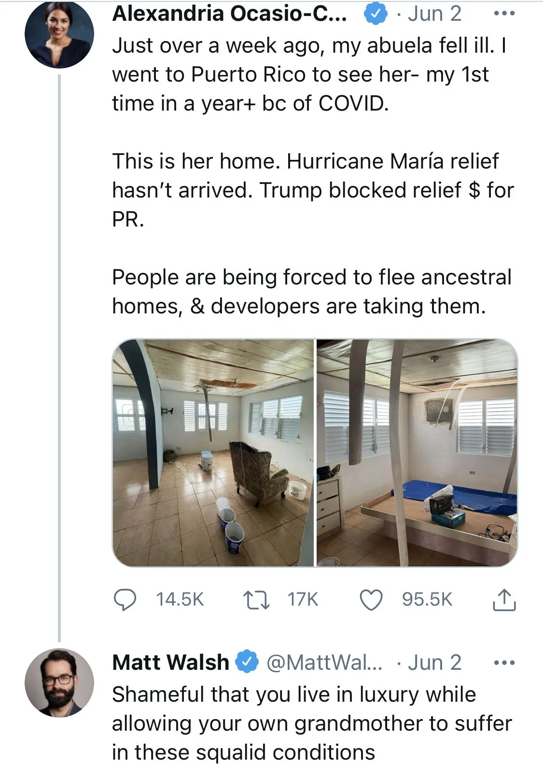View right photo of bedroom

pyautogui.click(x=417, y=453)
